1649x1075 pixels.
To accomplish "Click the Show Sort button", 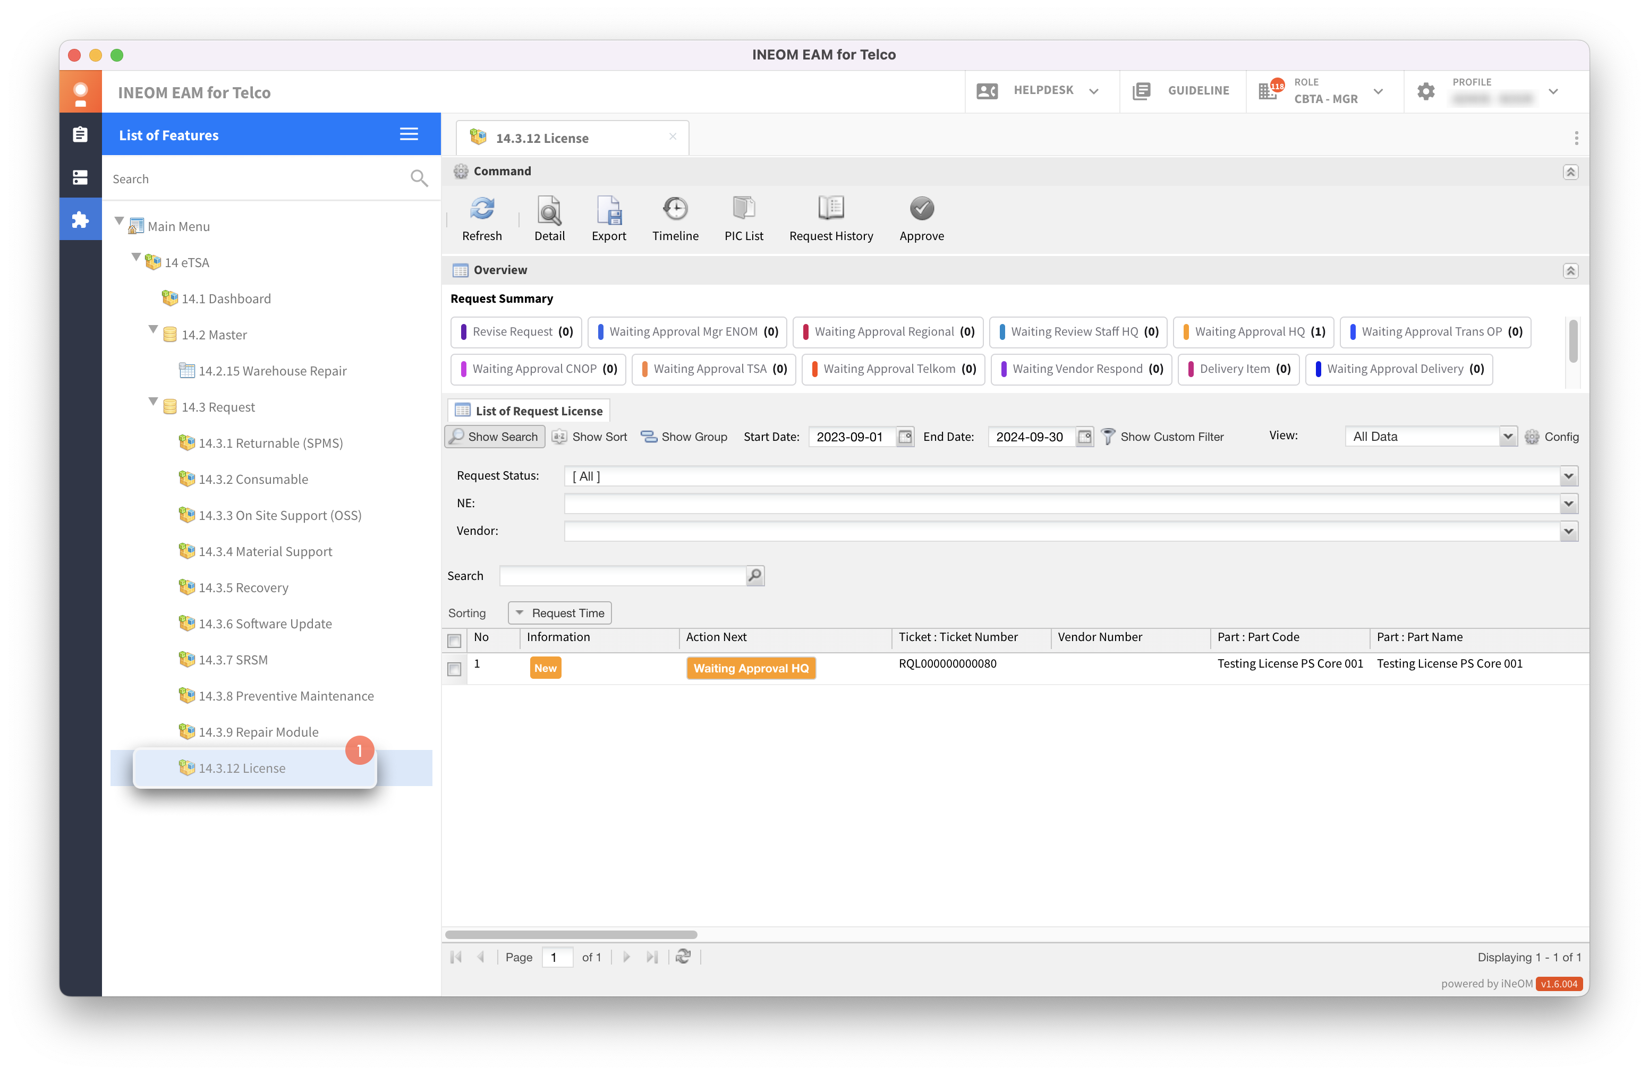I will [x=590, y=437].
